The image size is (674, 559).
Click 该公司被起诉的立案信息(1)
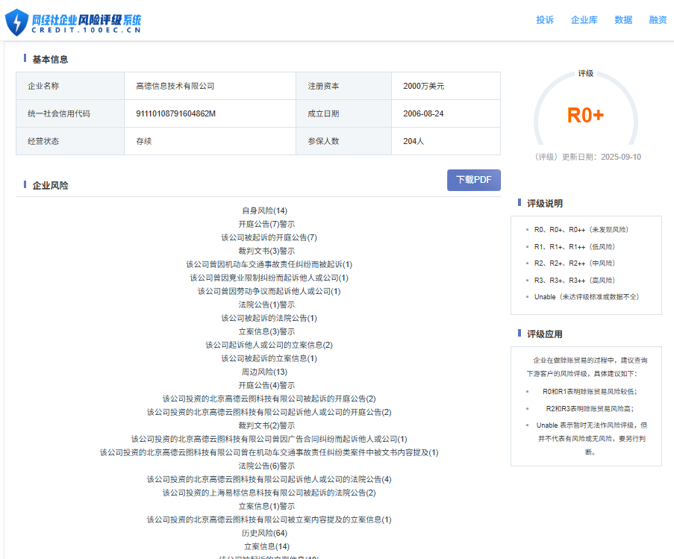[269, 358]
